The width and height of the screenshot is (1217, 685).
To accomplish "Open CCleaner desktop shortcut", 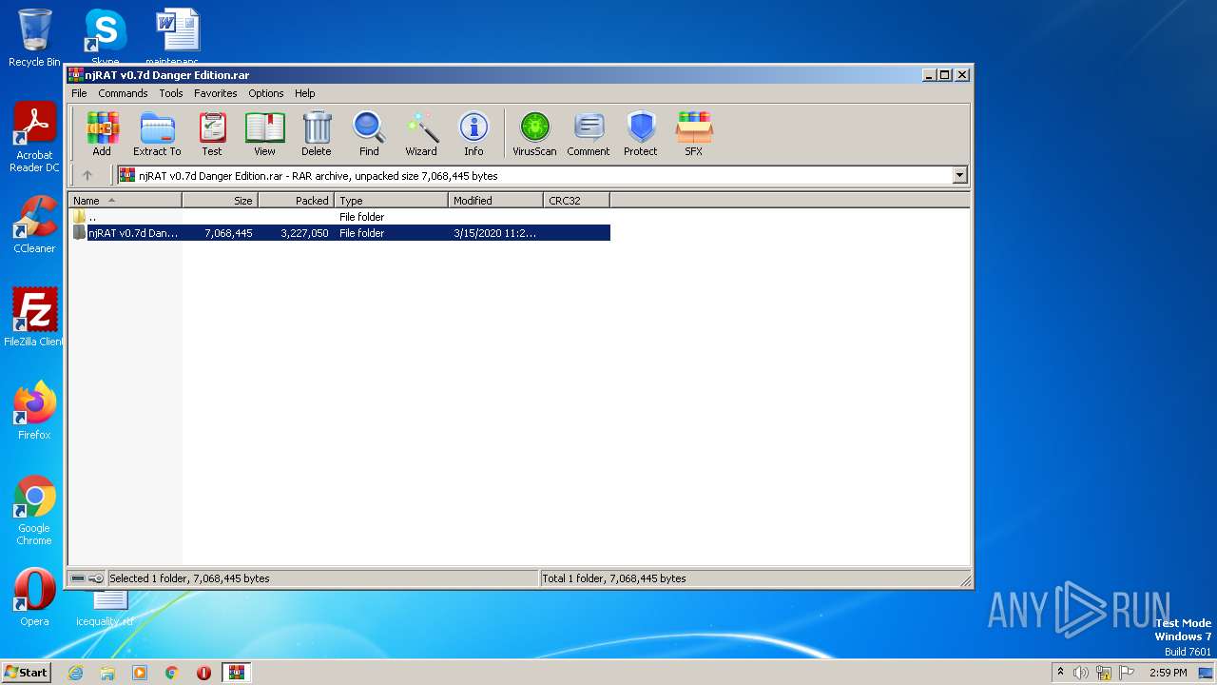I will click(x=34, y=224).
